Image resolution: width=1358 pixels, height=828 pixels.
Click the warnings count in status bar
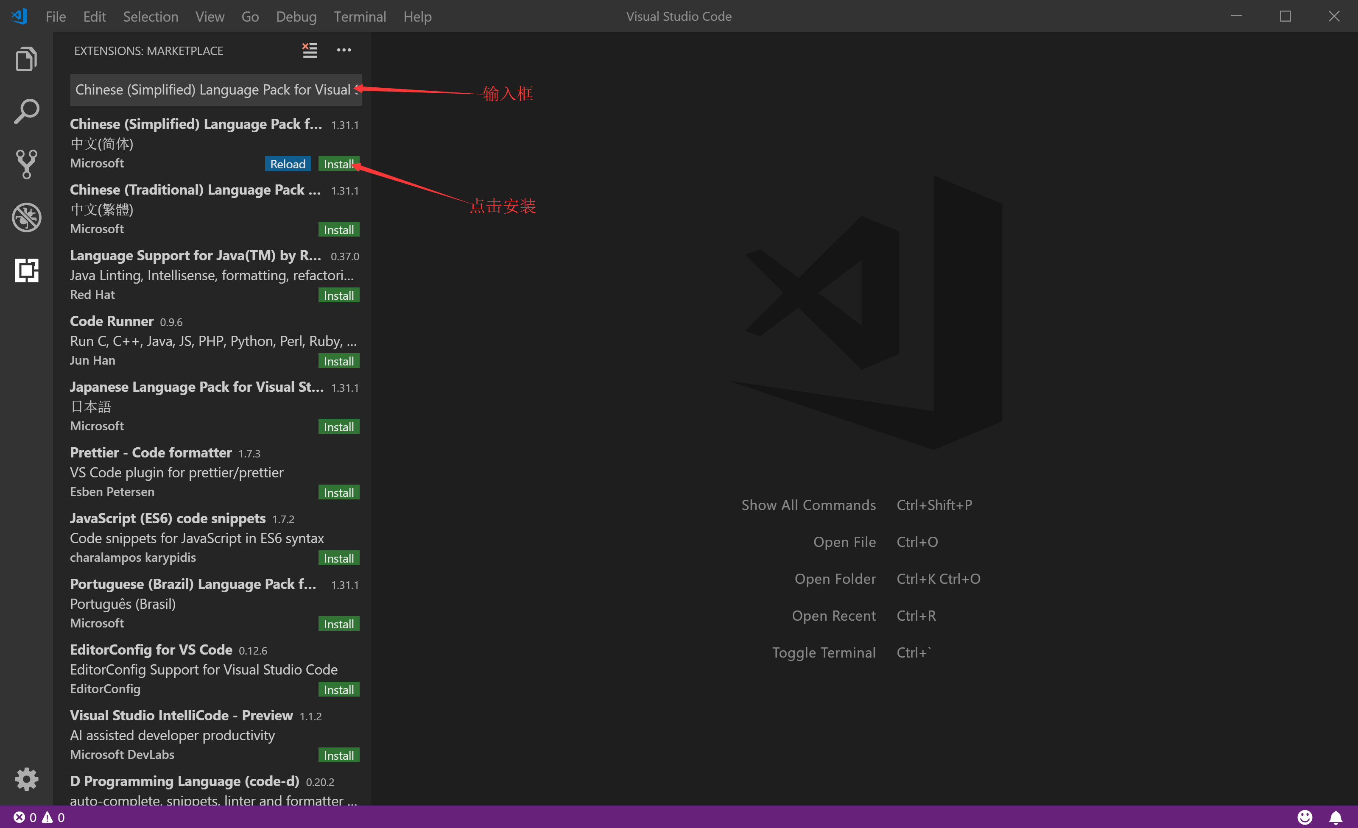pos(54,817)
